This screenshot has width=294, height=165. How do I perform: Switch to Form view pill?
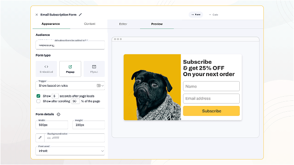pos(196,15)
